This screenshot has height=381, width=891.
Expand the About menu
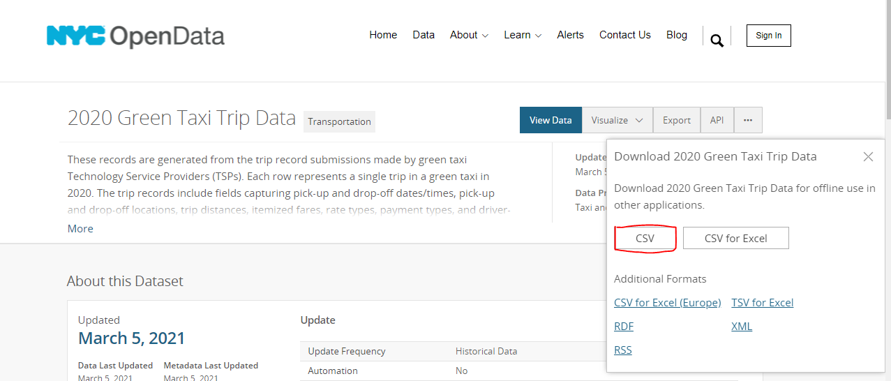click(x=469, y=35)
